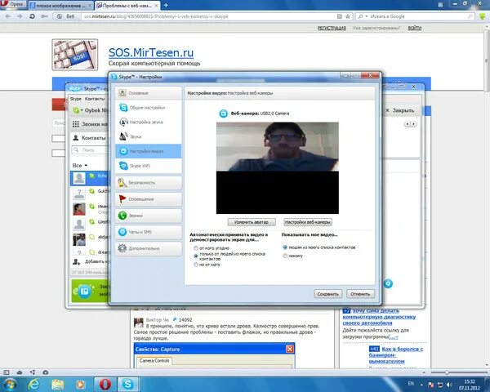490x392 pixels.
Task: Reload the page in Opera
Action: [32, 16]
